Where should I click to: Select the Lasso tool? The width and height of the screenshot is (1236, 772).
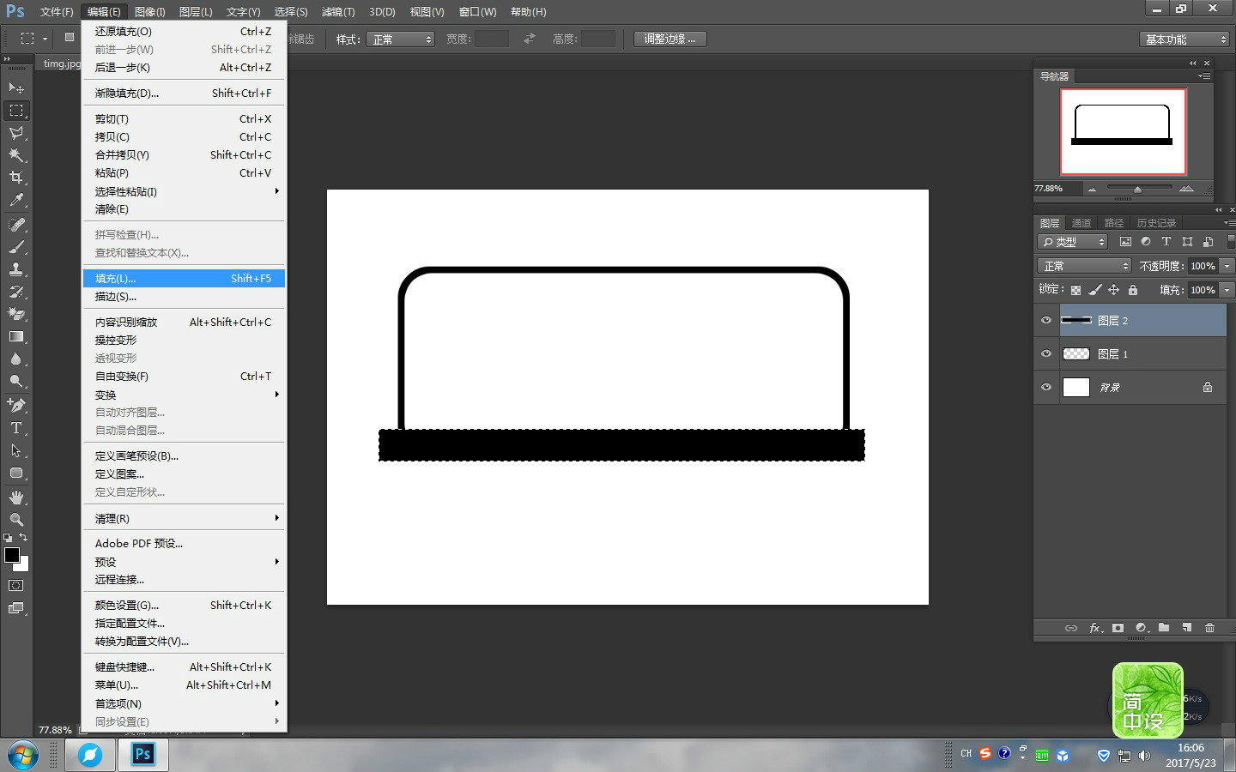coord(16,133)
